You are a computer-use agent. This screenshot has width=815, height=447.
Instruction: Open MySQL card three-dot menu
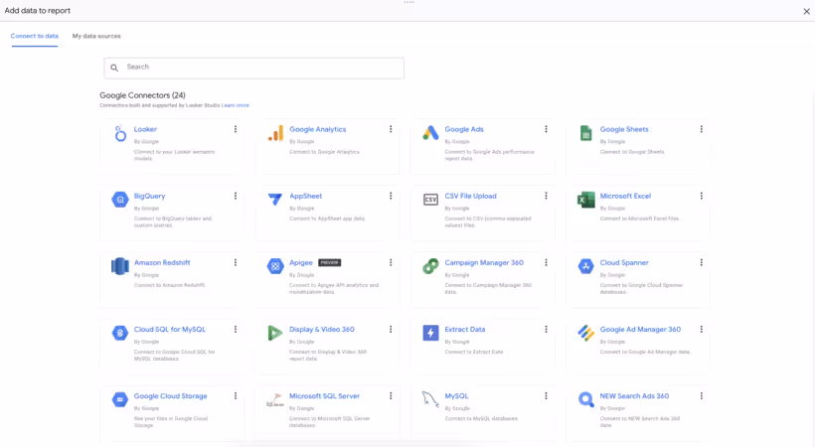click(x=547, y=395)
